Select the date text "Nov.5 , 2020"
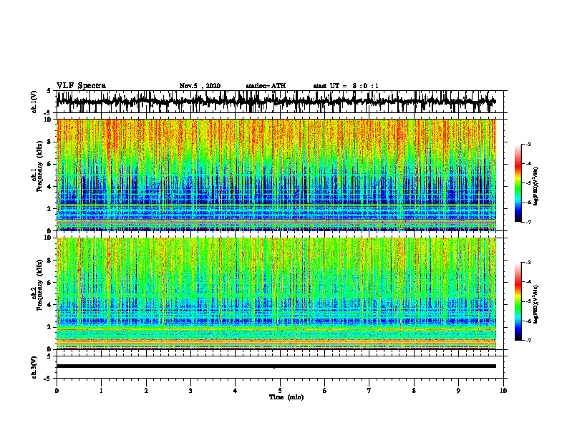The height and width of the screenshot is (438, 567). (x=200, y=86)
